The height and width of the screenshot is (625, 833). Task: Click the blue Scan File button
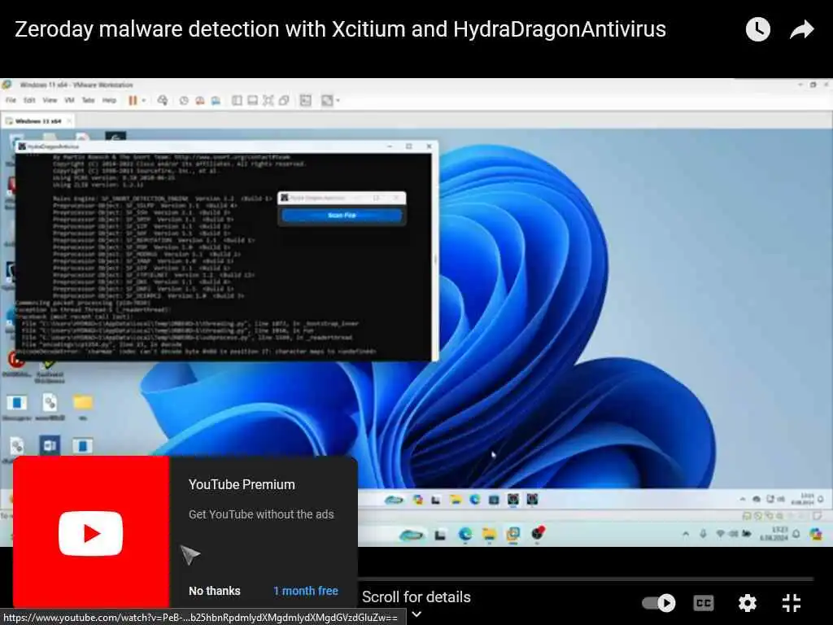[x=342, y=215]
